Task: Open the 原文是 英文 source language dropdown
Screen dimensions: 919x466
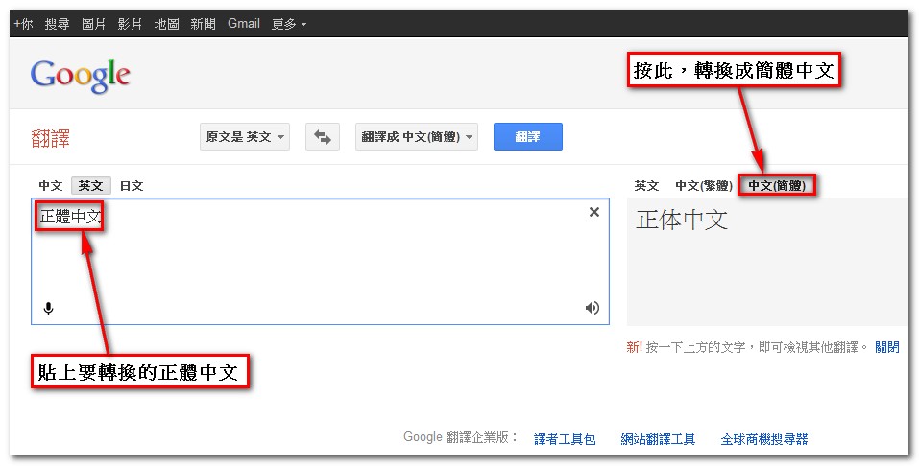Action: 245,137
